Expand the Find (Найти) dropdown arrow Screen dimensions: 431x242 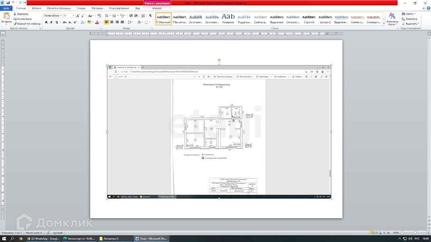pyautogui.click(x=415, y=14)
